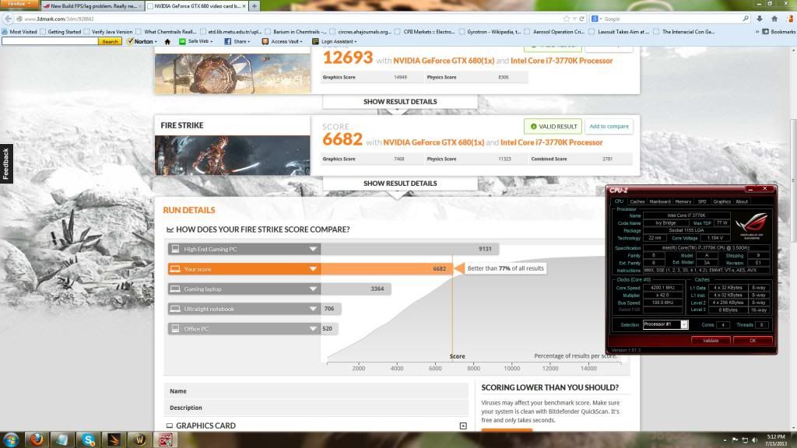
Task: Click the VALID RESULT button
Action: coord(553,127)
